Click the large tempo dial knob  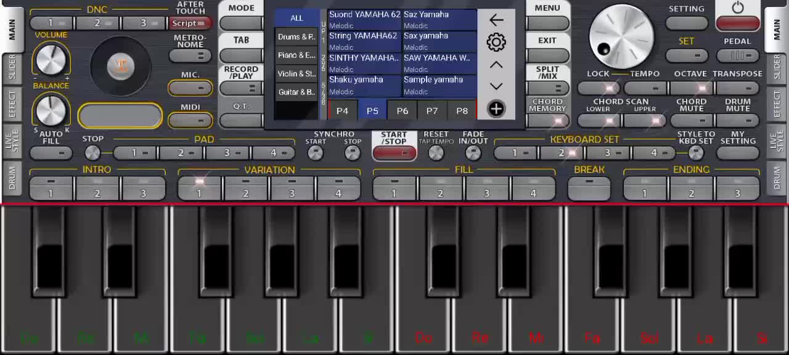[621, 36]
